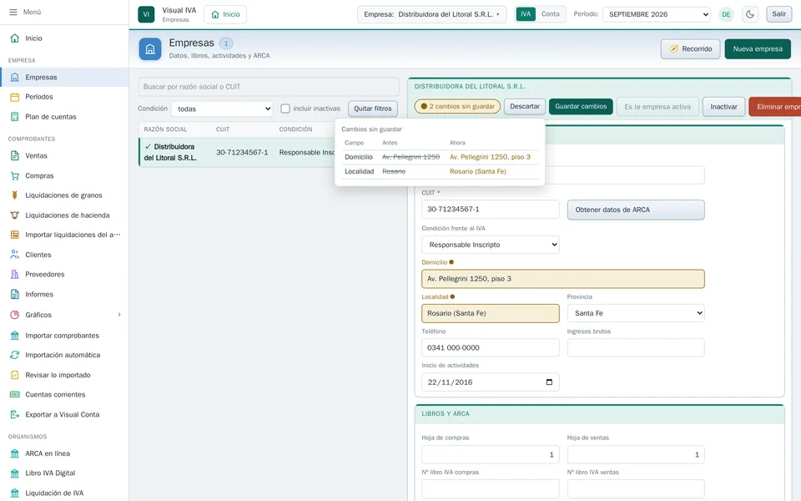801x501 pixels.
Task: Click the Inicio house icon in sidebar
Action: [x=15, y=38]
